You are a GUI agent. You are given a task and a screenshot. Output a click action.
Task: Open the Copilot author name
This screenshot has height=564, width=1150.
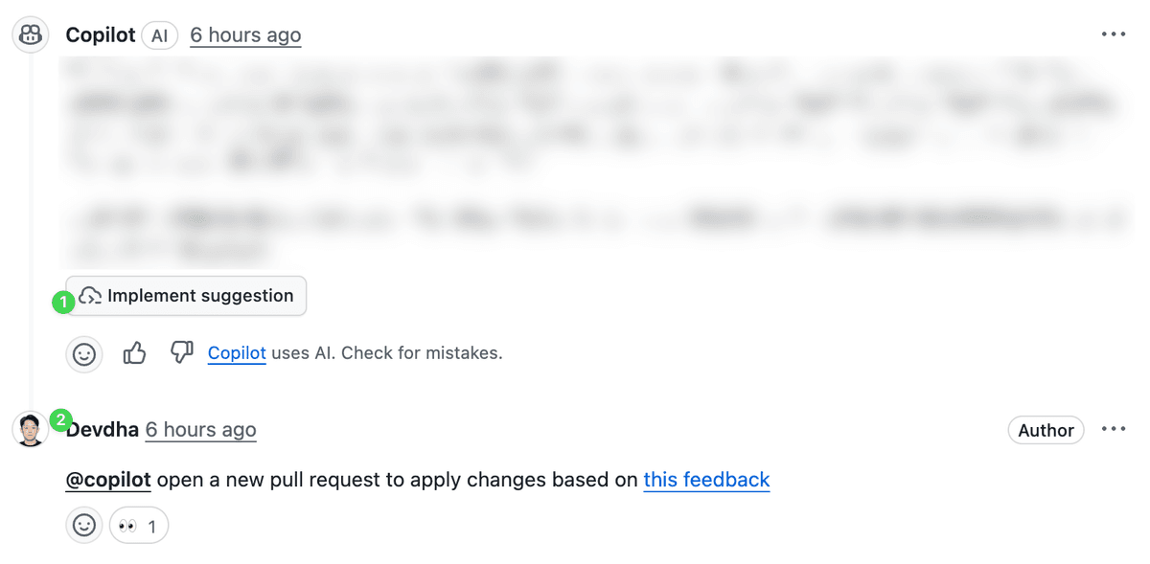pos(101,35)
